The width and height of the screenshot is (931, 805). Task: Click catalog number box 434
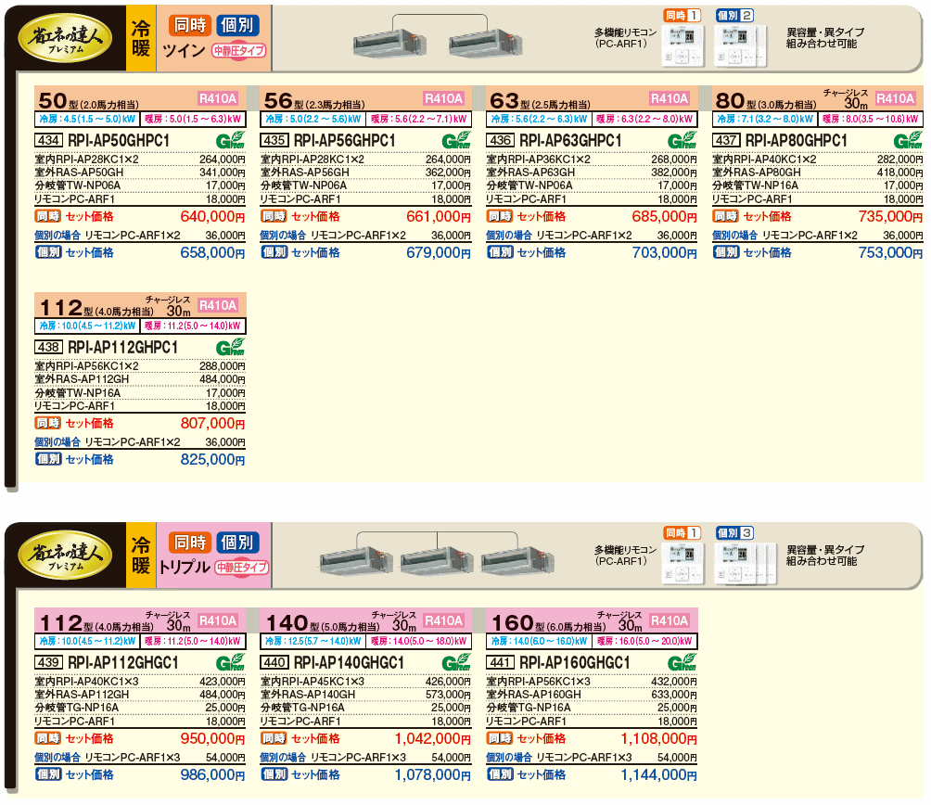point(49,140)
